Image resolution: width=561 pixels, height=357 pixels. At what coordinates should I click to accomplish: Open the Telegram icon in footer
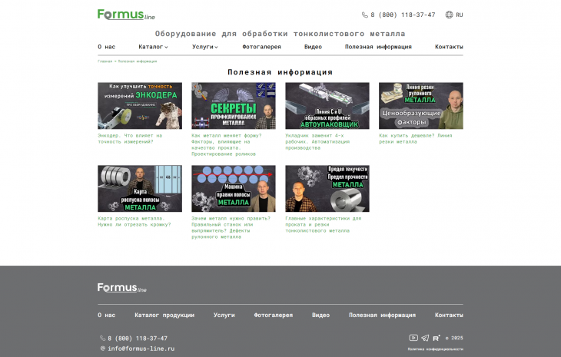click(x=425, y=338)
